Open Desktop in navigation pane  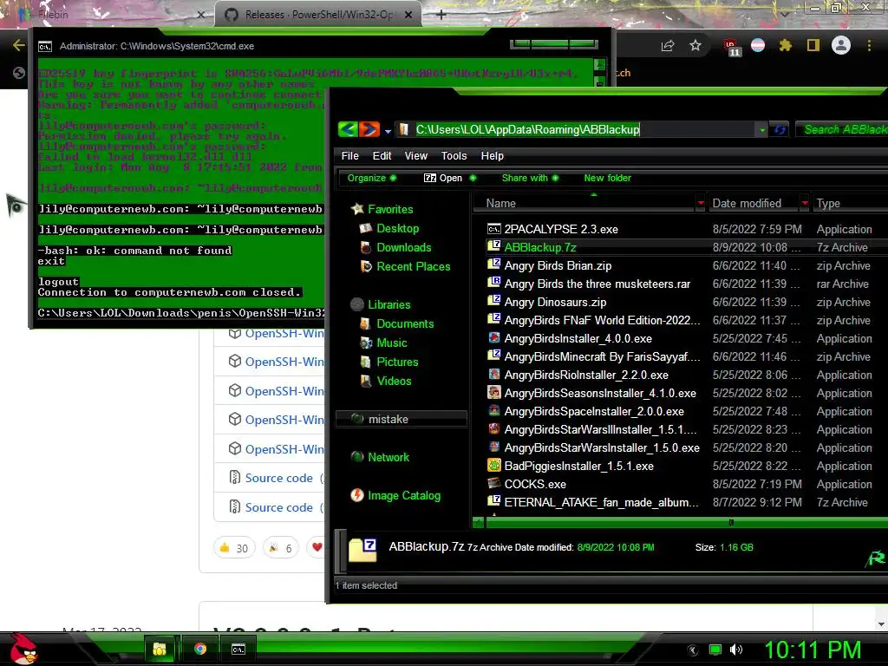pyautogui.click(x=389, y=228)
